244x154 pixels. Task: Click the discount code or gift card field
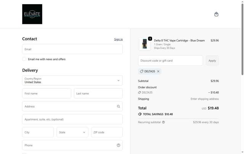(x=170, y=60)
